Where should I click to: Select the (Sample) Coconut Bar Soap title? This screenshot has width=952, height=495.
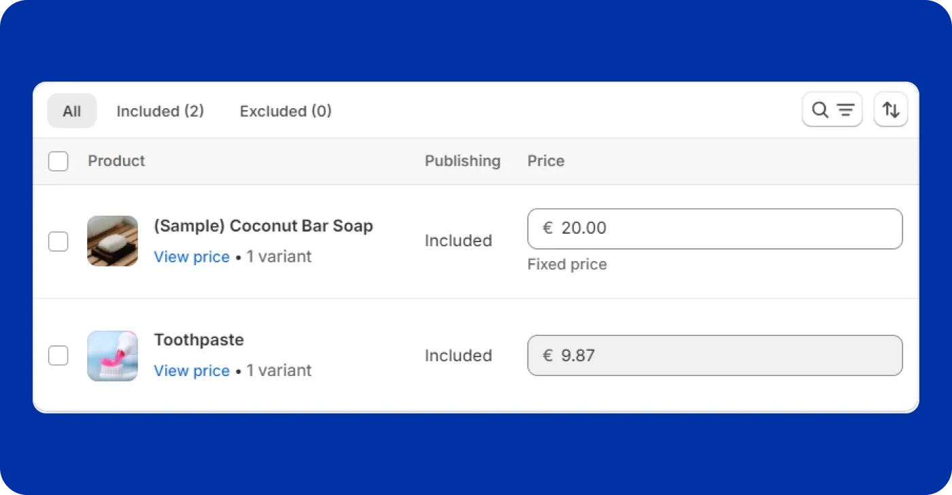tap(264, 226)
